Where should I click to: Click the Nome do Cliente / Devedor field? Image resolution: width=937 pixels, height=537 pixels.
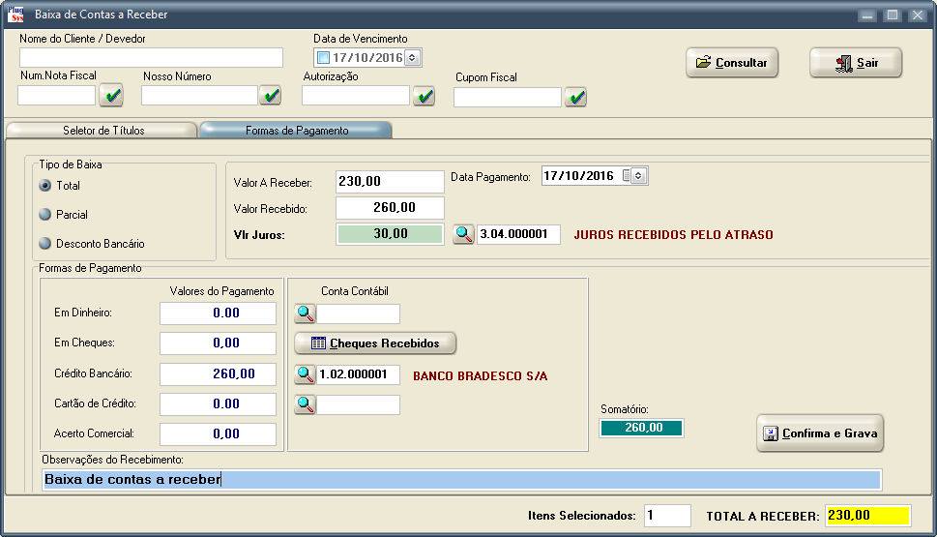pyautogui.click(x=151, y=57)
